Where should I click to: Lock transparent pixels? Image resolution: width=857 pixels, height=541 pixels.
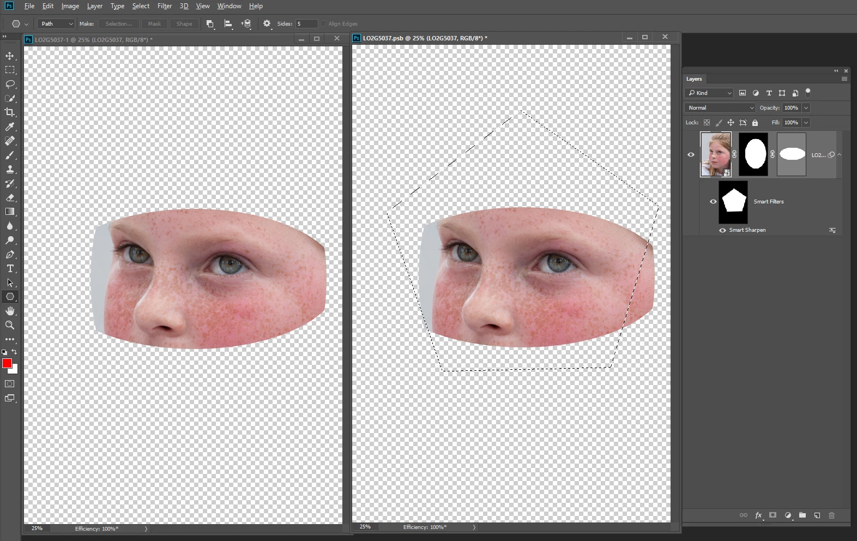coord(707,123)
